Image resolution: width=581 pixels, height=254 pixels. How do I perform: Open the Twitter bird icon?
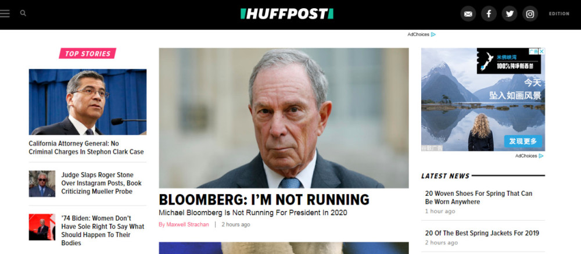click(510, 14)
